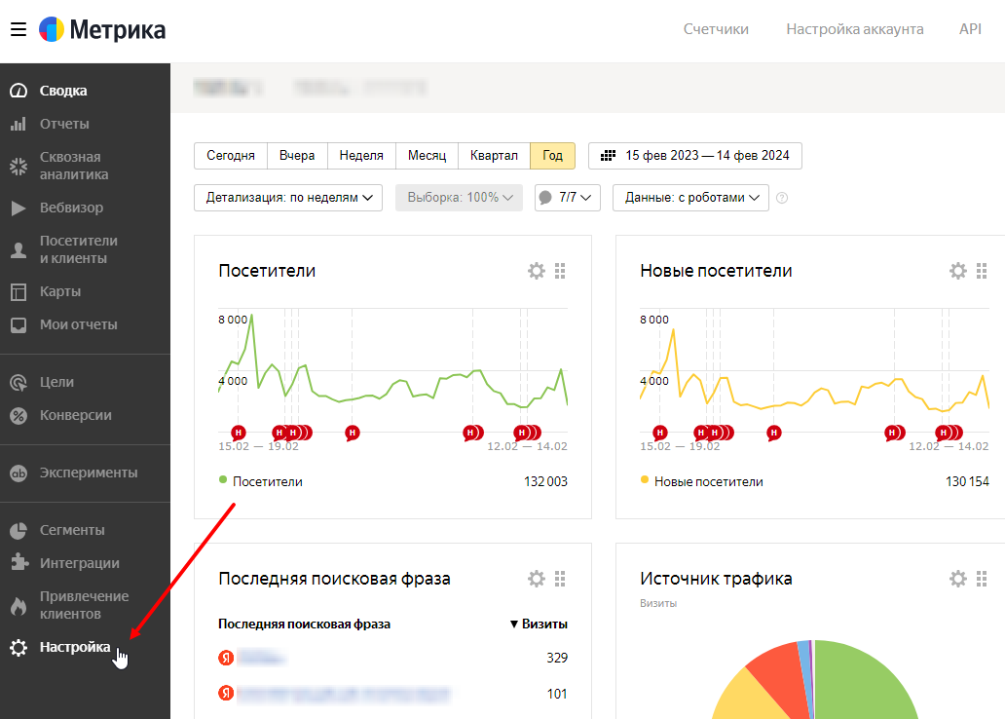Go to Отчеты in the sidebar
The width and height of the screenshot is (1005, 719).
pos(64,124)
